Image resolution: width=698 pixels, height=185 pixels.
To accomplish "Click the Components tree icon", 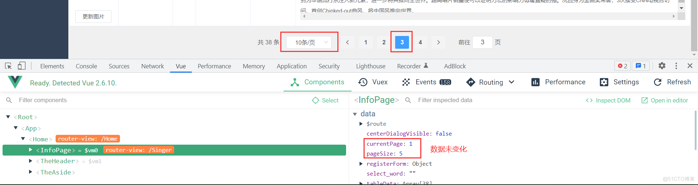I will [x=295, y=82].
